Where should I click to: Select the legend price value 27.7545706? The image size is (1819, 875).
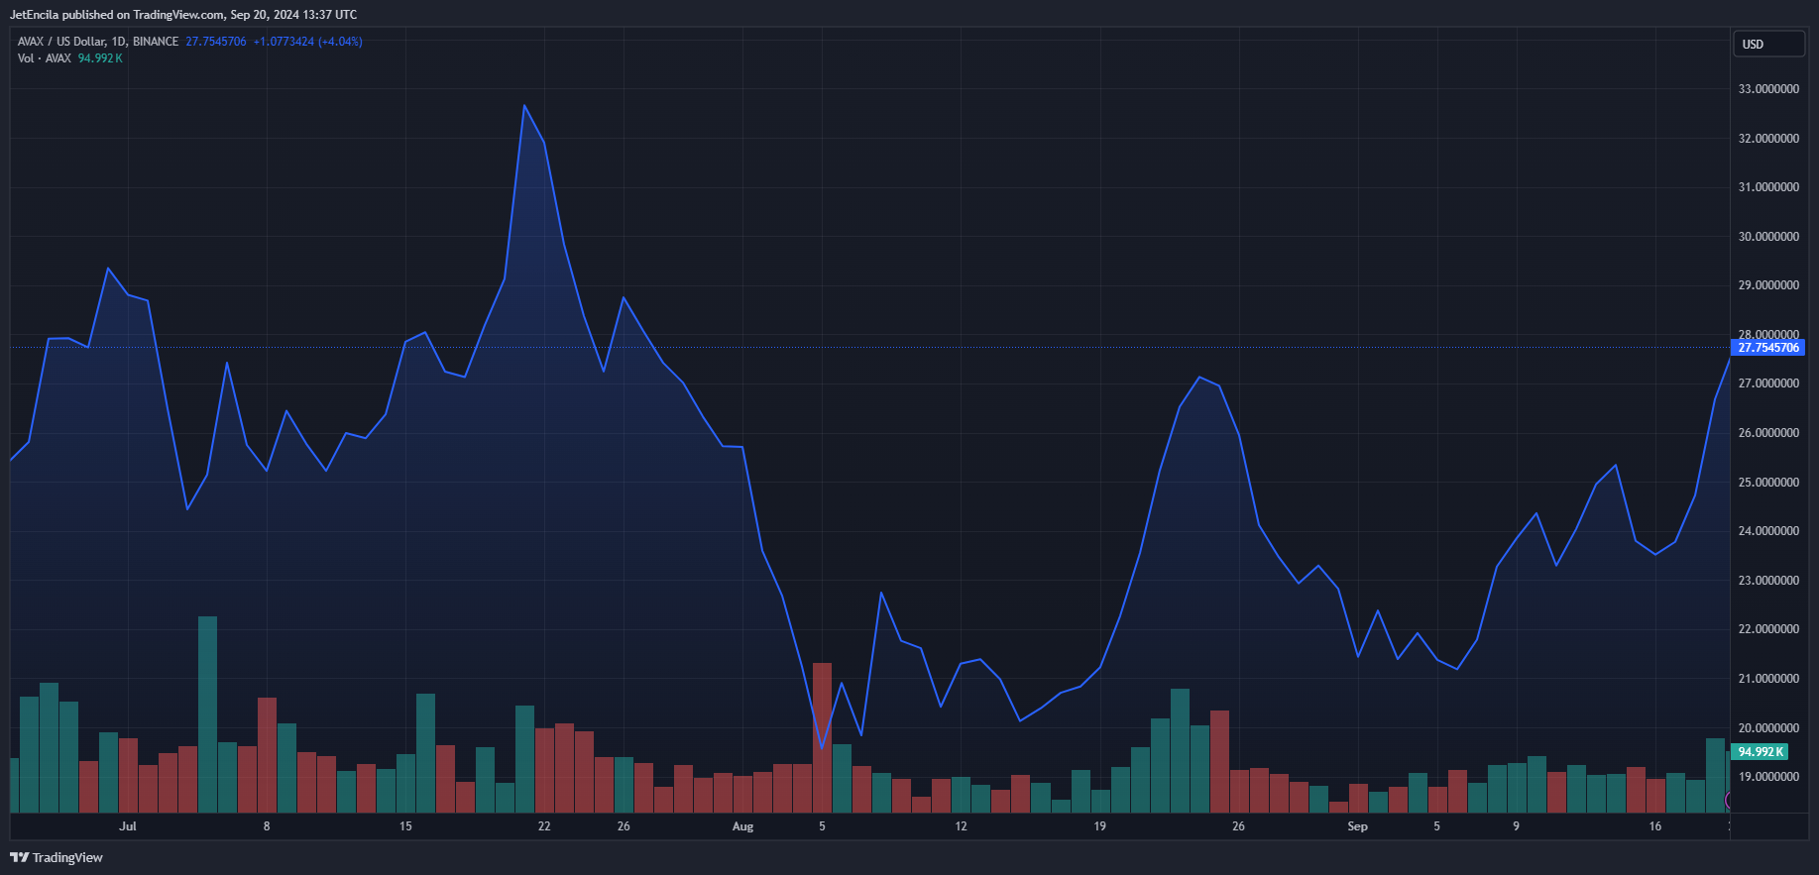pyautogui.click(x=216, y=42)
